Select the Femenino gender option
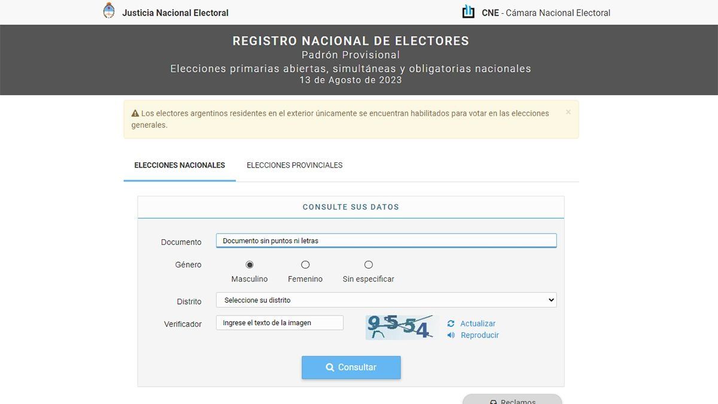 tap(305, 264)
